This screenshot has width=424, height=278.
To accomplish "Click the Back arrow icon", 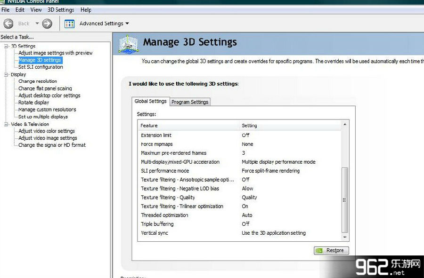I will tap(8, 24).
